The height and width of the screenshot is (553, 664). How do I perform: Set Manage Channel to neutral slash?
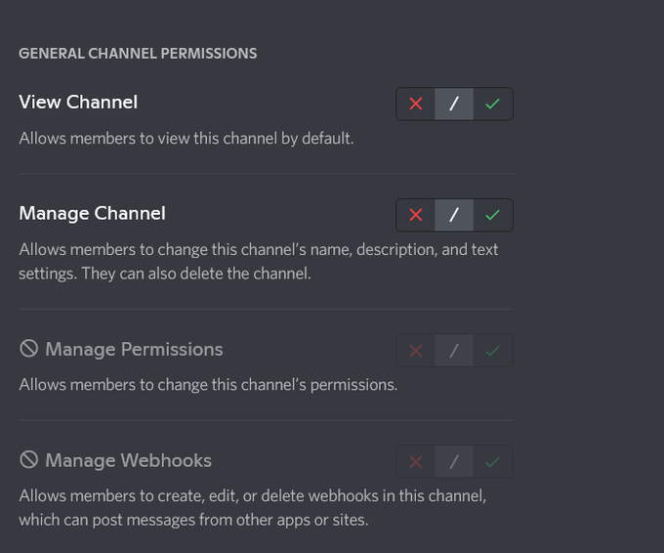pyautogui.click(x=454, y=215)
